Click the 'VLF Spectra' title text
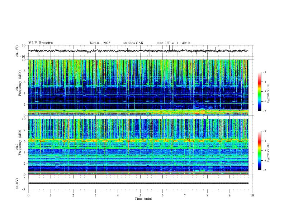This screenshot has height=219, width=284. [x=41, y=43]
